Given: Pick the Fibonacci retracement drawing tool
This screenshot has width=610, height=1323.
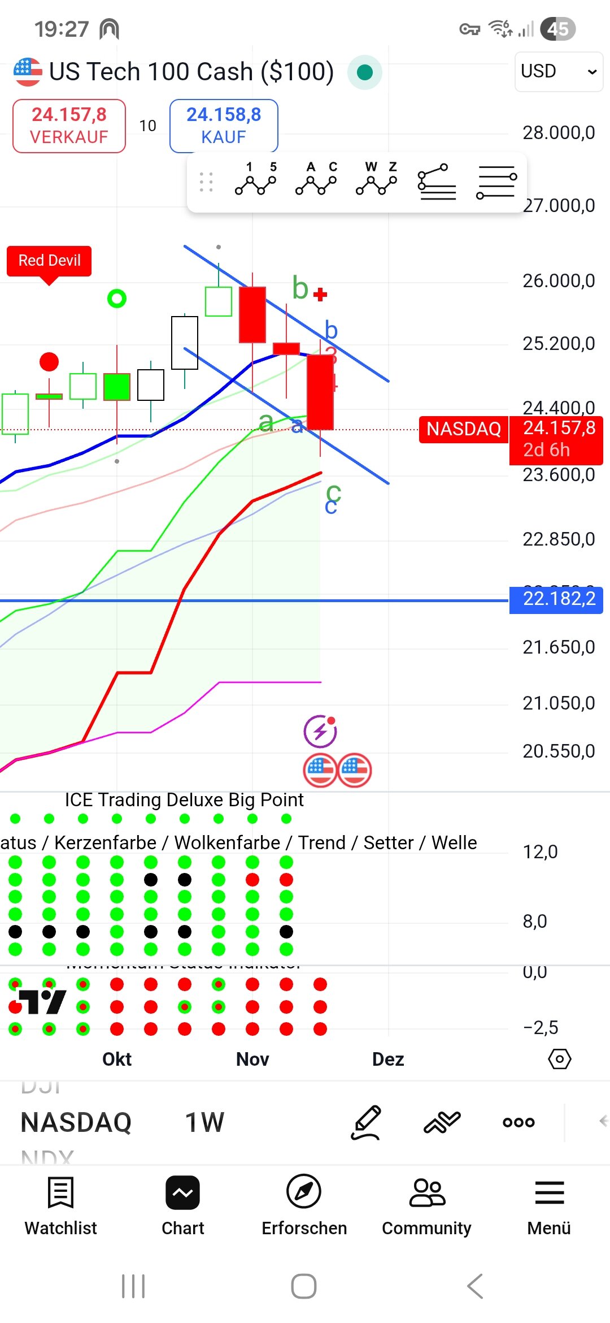Looking at the screenshot, I should click(x=437, y=181).
